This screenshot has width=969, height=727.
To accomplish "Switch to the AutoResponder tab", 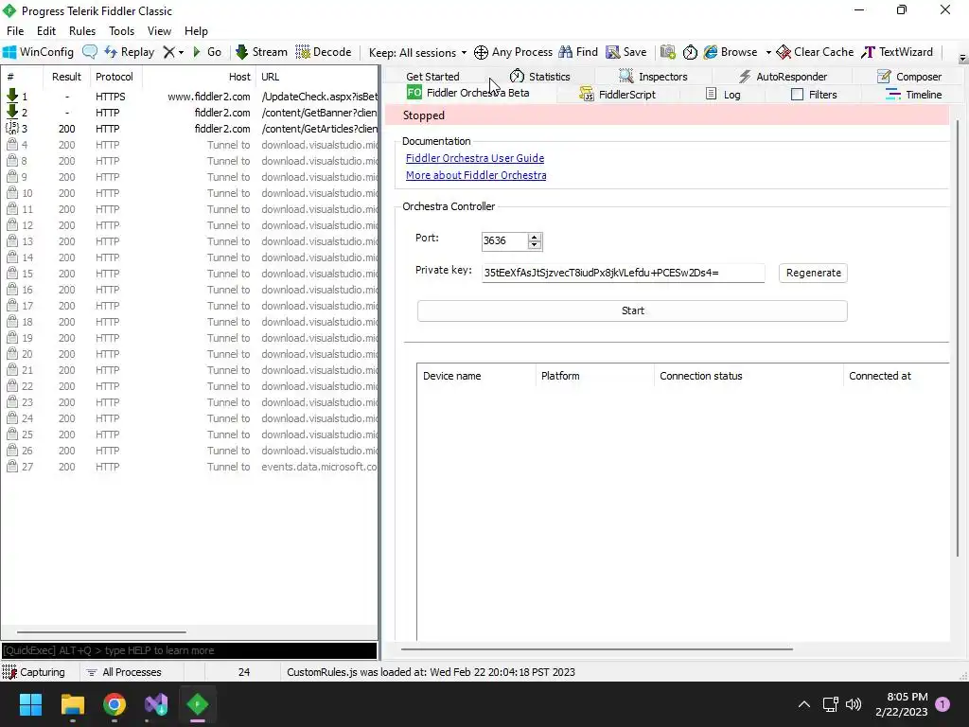I will click(x=783, y=77).
